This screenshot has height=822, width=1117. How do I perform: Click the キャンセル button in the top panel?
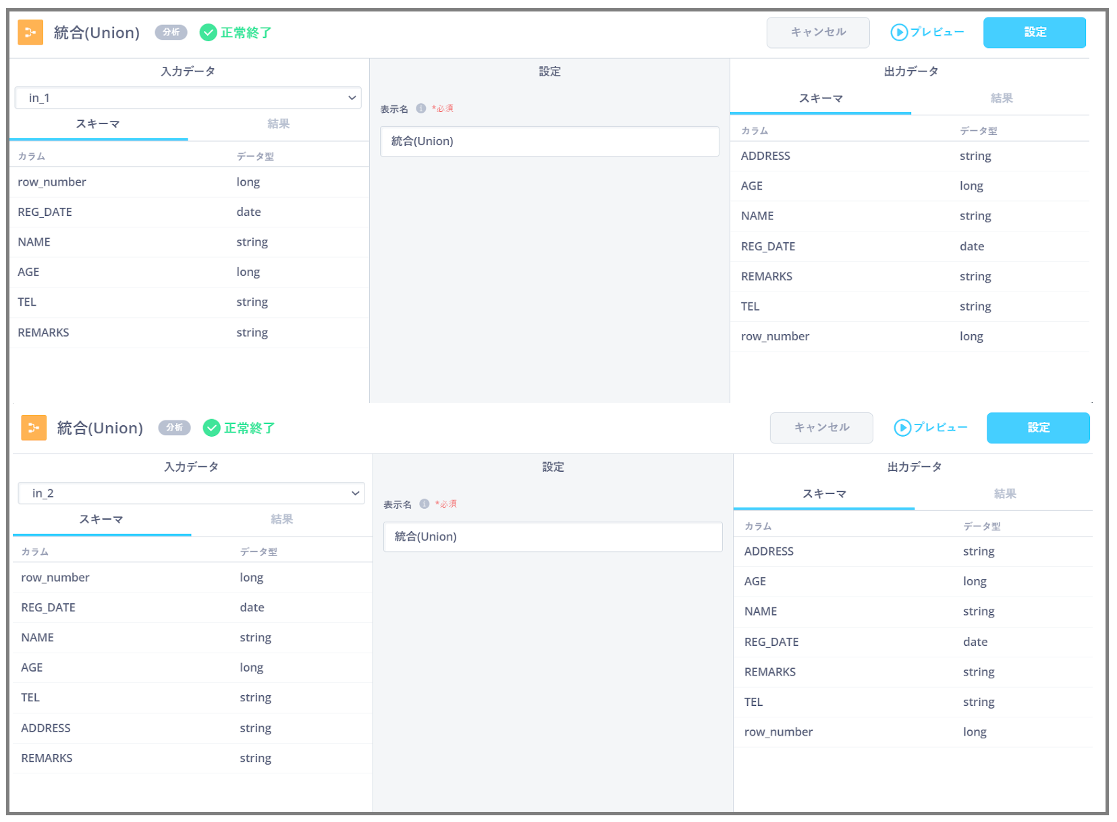pyautogui.click(x=818, y=32)
